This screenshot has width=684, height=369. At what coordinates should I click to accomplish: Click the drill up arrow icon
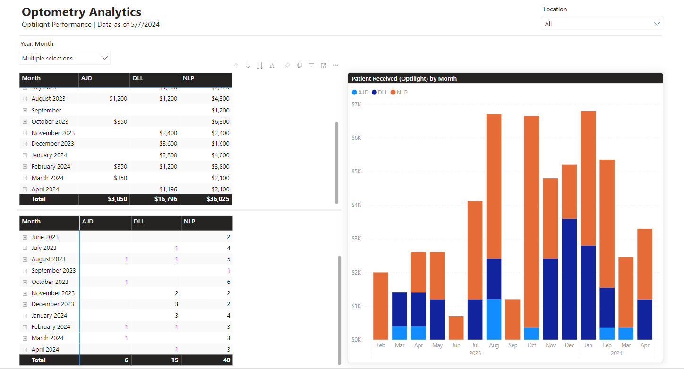tap(236, 65)
